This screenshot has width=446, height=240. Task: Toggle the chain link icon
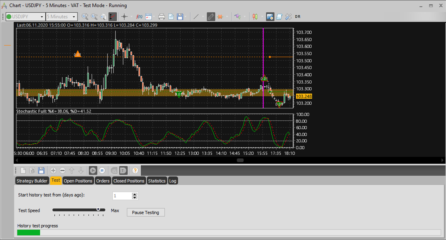211,16
